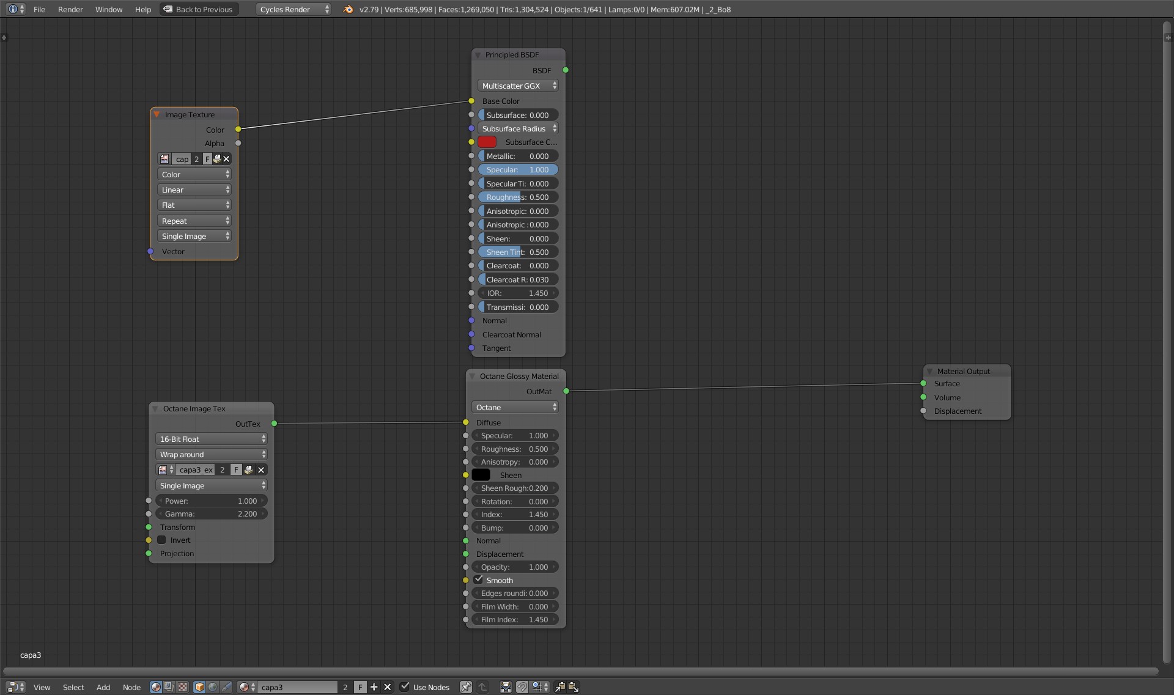Enable the F (fake user) button on cap texture

pyautogui.click(x=206, y=158)
